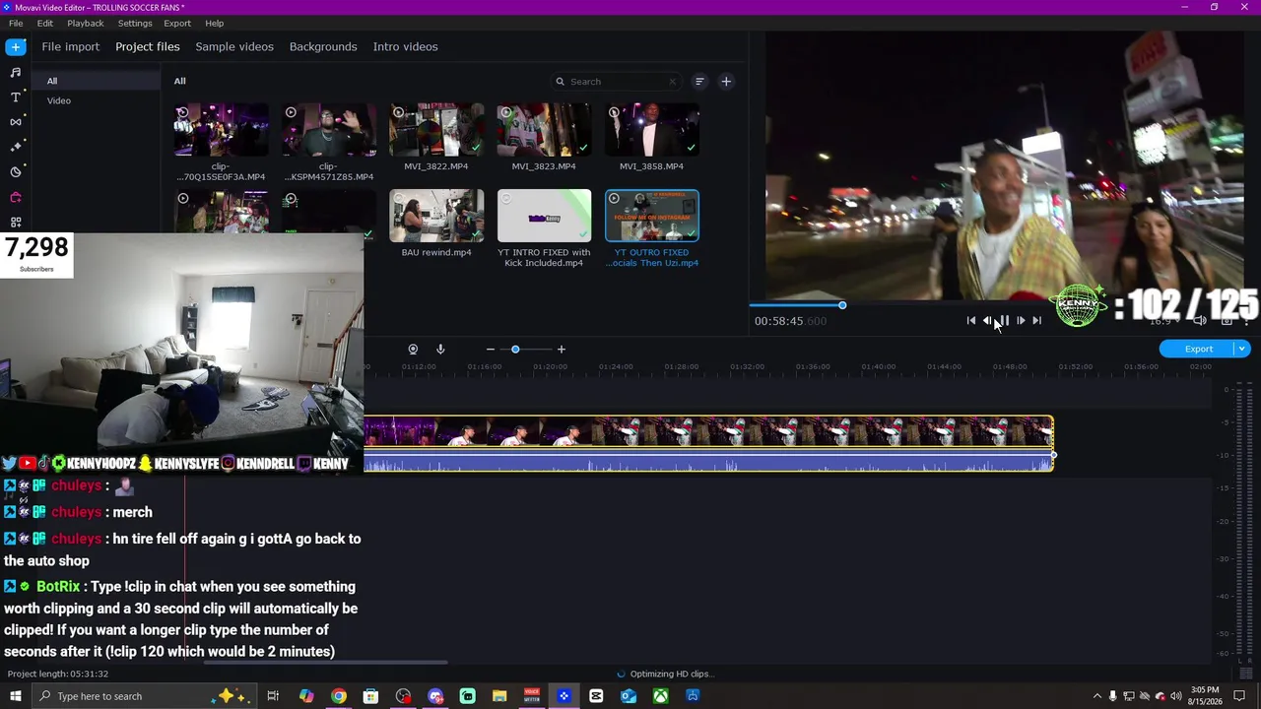The image size is (1261, 709).
Task: Open the File menu
Action: pos(16,23)
